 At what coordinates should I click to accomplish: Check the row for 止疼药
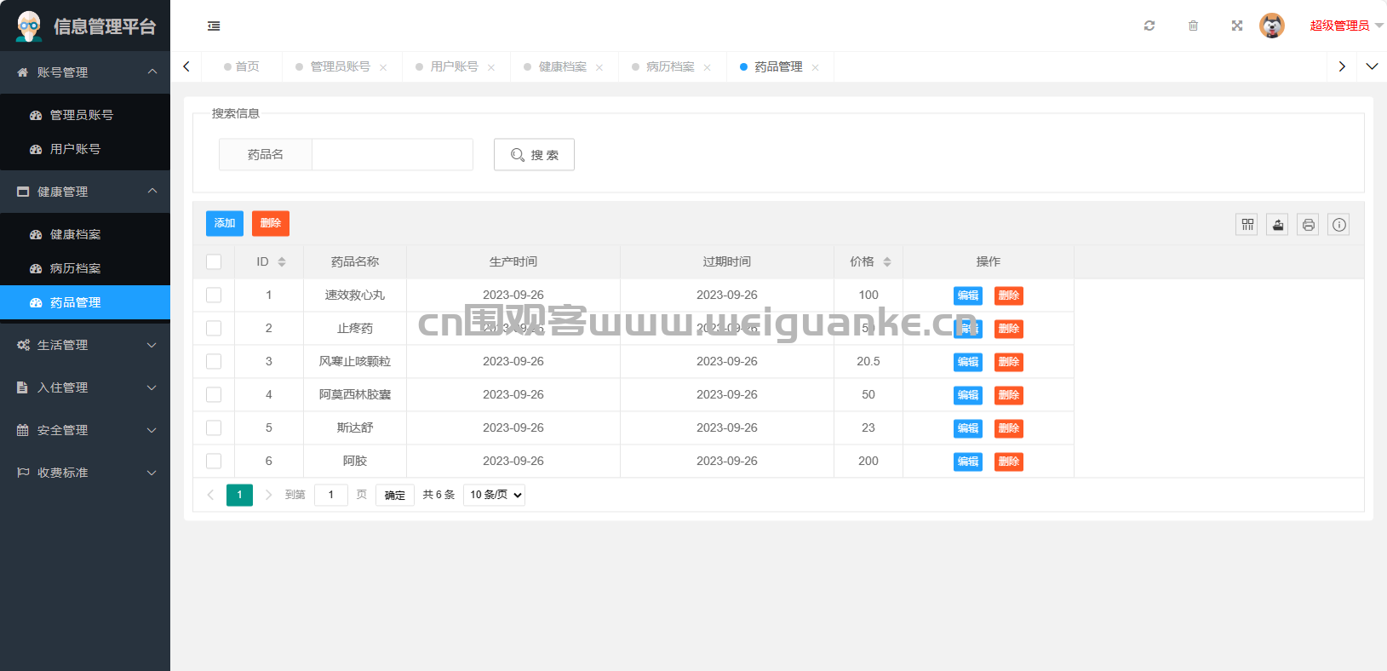coord(214,329)
